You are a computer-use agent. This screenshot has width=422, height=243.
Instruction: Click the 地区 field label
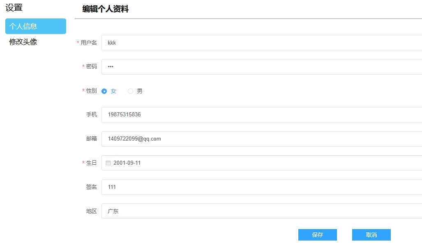pos(92,211)
